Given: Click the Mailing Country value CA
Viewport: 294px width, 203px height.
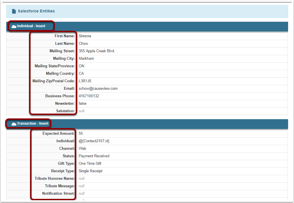Looking at the screenshot, I should pos(81,74).
